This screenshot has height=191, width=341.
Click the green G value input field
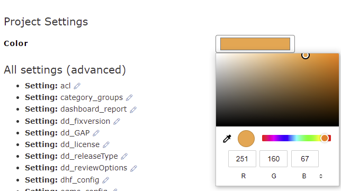(273, 159)
